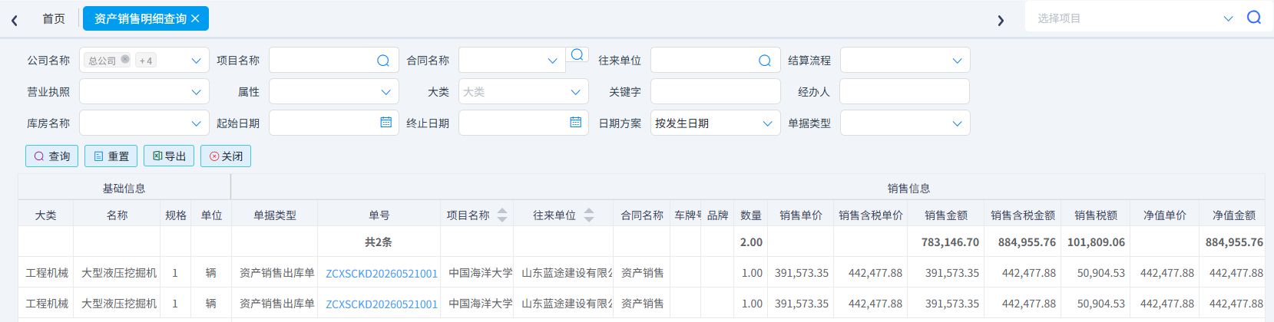The width and height of the screenshot is (1274, 322).
Task: Click the right tab-scroll arrow
Action: [1001, 20]
